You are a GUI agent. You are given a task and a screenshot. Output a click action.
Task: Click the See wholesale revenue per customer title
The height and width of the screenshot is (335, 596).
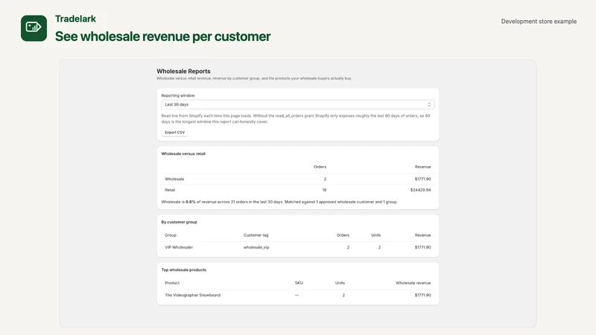[x=162, y=36]
